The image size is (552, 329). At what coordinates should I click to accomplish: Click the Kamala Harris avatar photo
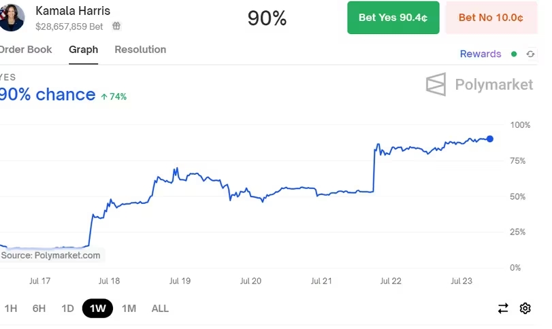pyautogui.click(x=12, y=17)
